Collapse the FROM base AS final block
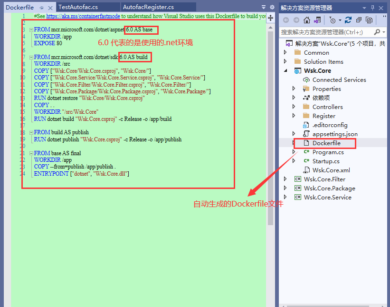This screenshot has height=307, width=390. tap(31, 153)
